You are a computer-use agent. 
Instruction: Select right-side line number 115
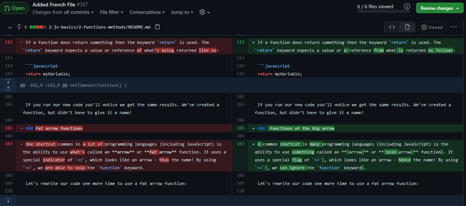(240, 74)
